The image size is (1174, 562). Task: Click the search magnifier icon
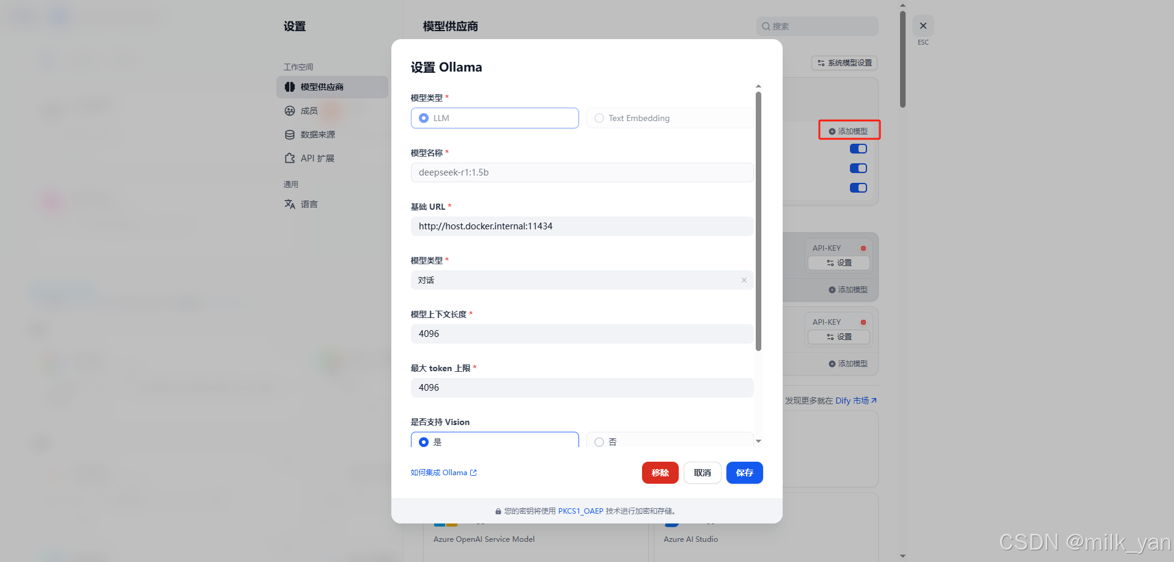coord(766,26)
